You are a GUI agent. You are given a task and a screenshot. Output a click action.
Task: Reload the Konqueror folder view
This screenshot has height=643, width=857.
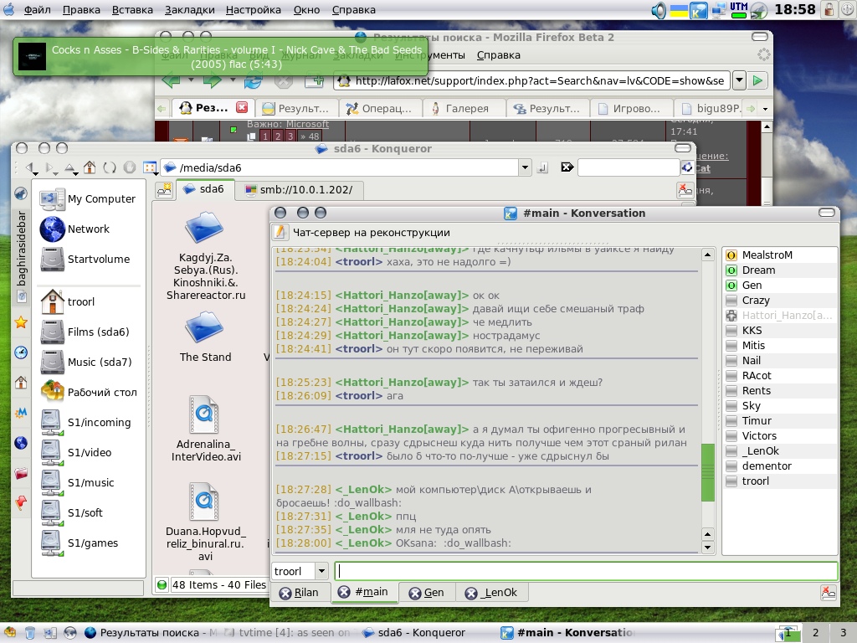(110, 167)
